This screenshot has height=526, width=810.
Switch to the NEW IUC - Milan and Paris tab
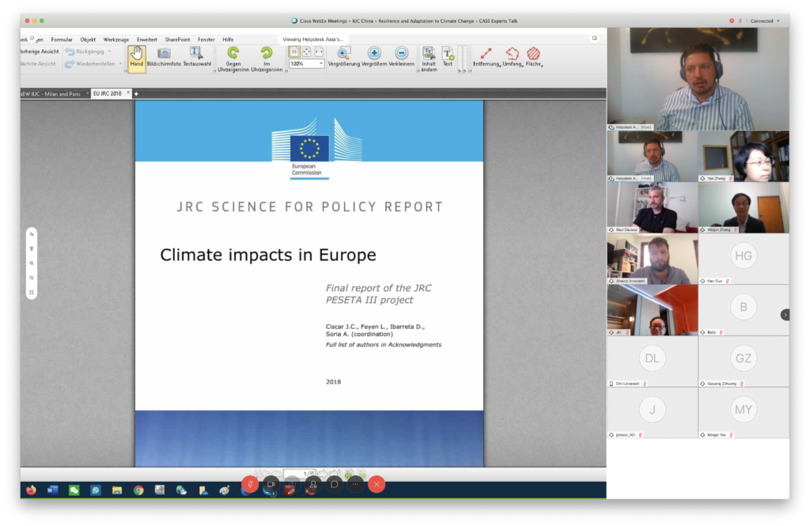pyautogui.click(x=52, y=93)
